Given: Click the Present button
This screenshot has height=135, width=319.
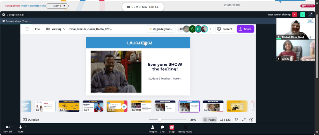Looking at the screenshot, I should click(x=225, y=29).
